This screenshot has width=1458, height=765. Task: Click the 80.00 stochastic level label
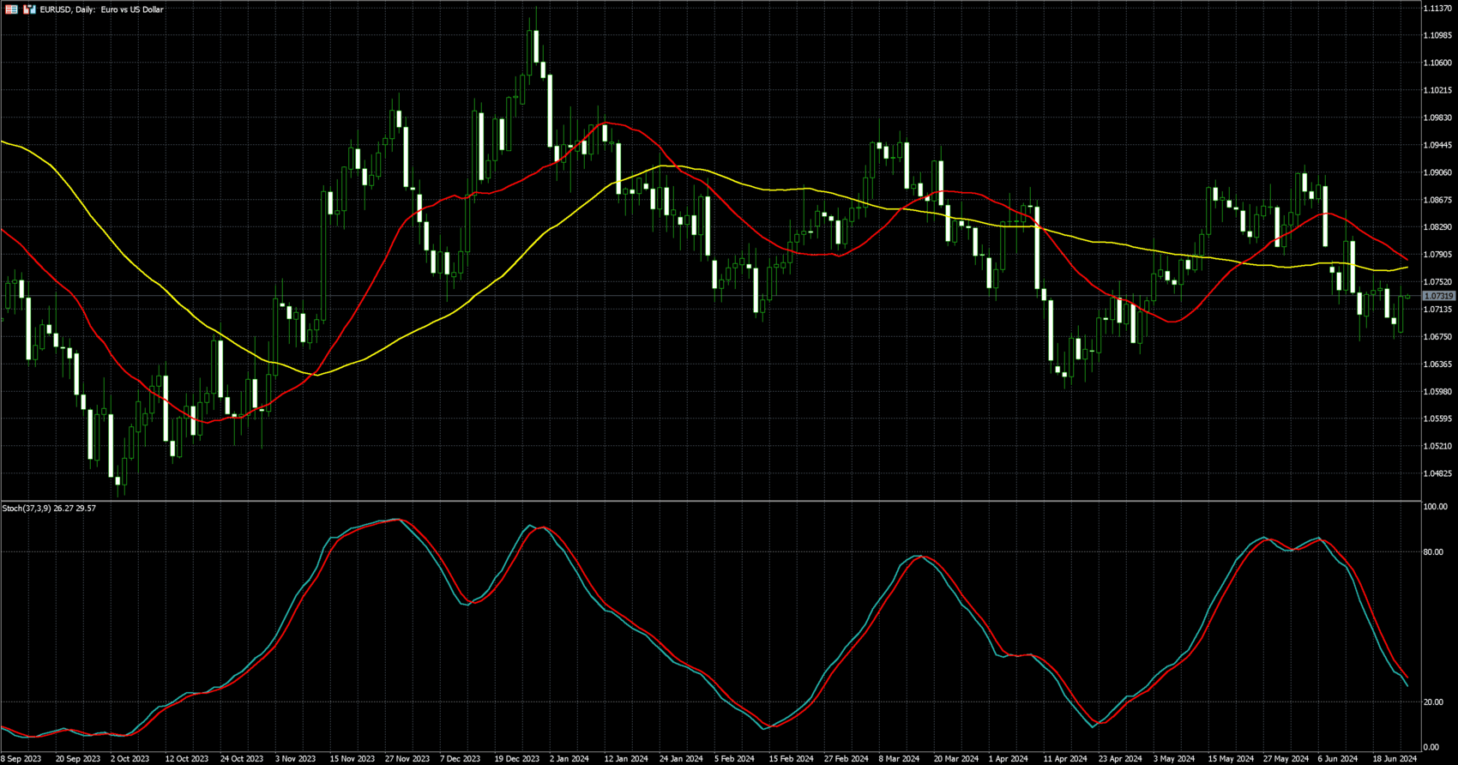1433,552
